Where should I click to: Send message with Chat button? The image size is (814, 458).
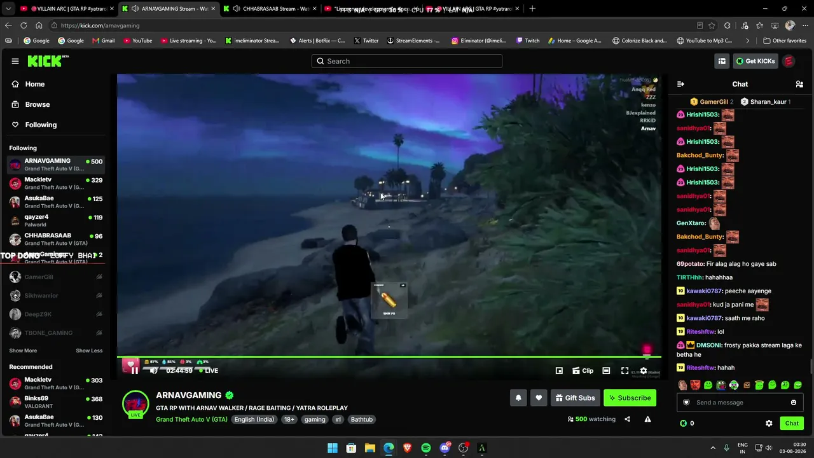[x=792, y=423]
